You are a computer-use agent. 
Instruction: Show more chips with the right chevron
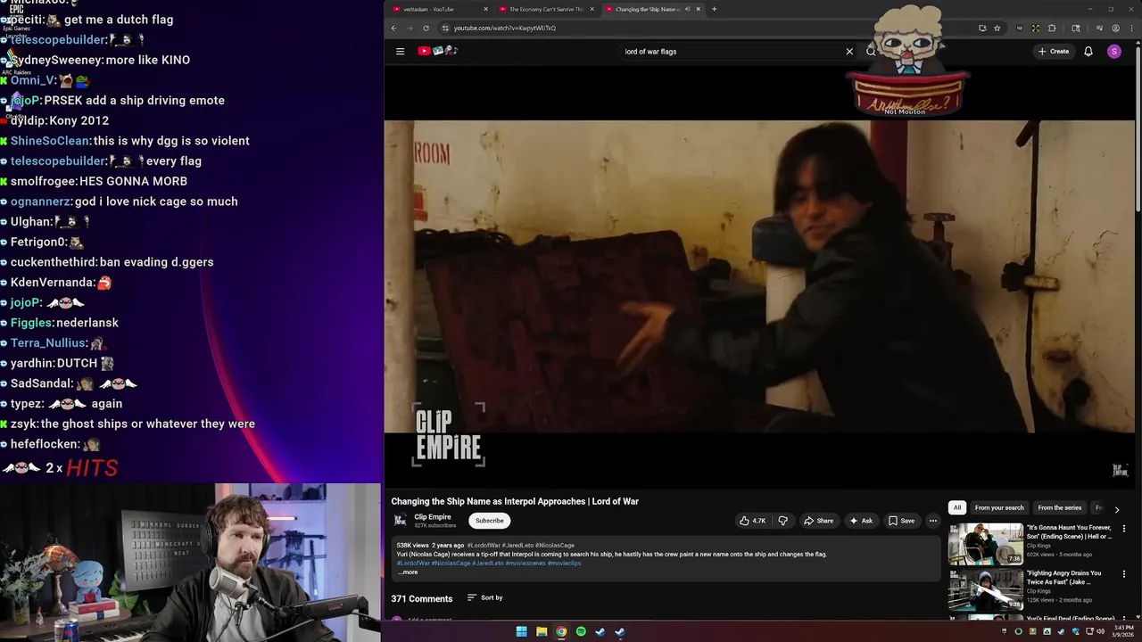point(1116,509)
